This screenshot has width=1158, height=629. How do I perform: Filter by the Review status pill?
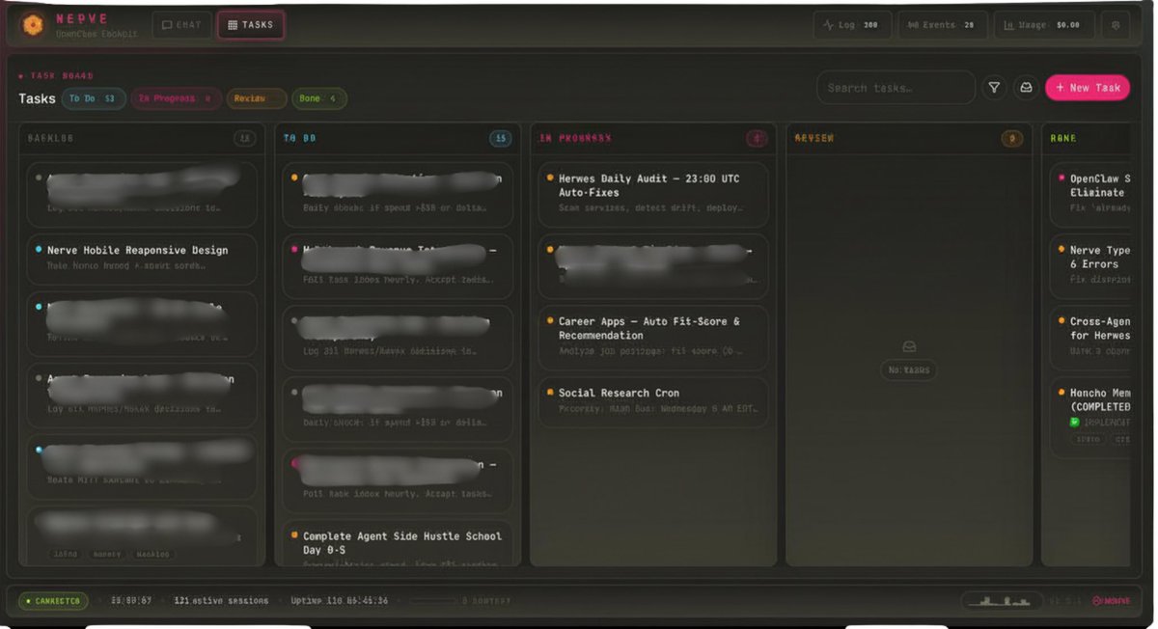pos(257,98)
